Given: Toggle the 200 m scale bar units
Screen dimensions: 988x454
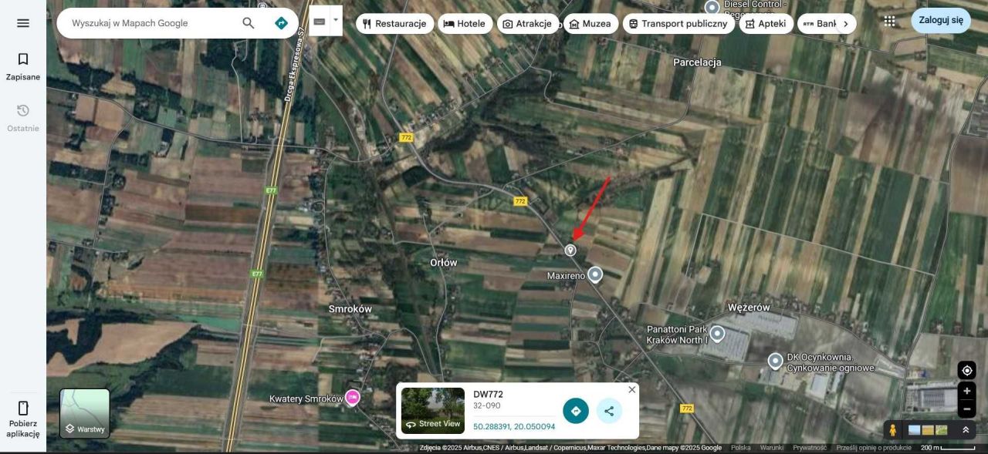Looking at the screenshot, I should tap(948, 448).
